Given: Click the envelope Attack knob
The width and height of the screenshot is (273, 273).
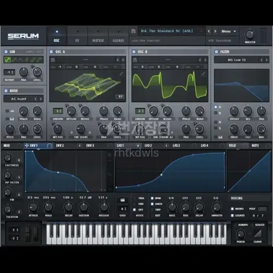Looking at the screenshot, I should (x=33, y=207).
